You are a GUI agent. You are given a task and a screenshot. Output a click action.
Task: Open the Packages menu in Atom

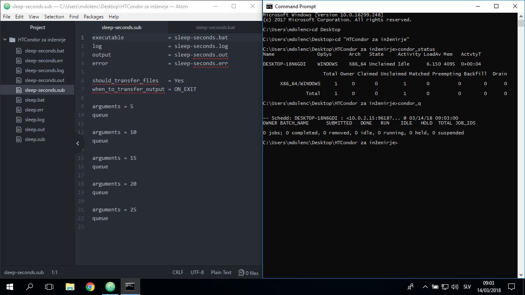pos(94,17)
